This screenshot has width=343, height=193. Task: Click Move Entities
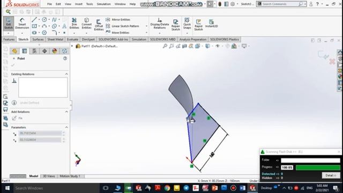(118, 33)
